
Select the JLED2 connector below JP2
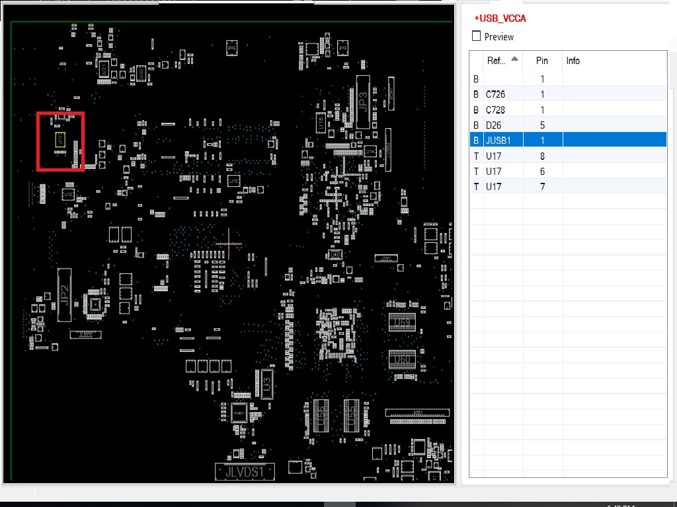coord(85,335)
